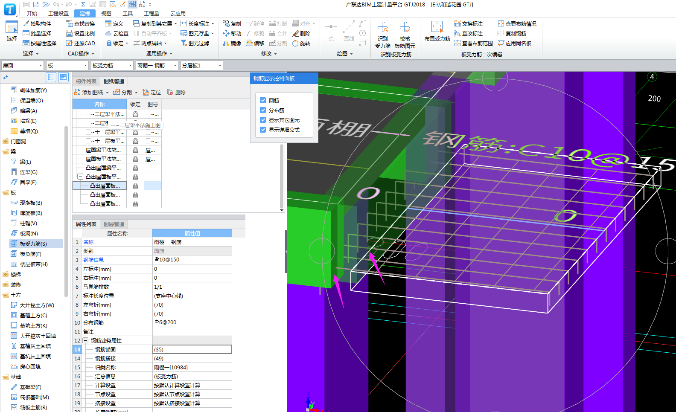The height and width of the screenshot is (412, 676).
Task: Click 应用同名板 apply to same-name slabs
Action: click(515, 44)
